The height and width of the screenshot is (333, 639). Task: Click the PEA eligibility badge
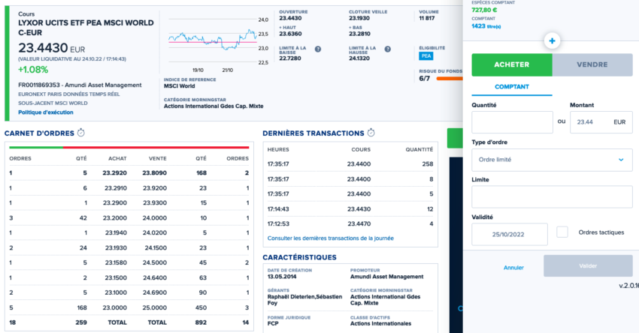point(426,55)
